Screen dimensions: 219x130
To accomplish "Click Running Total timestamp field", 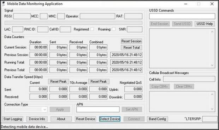I will 126,62.
